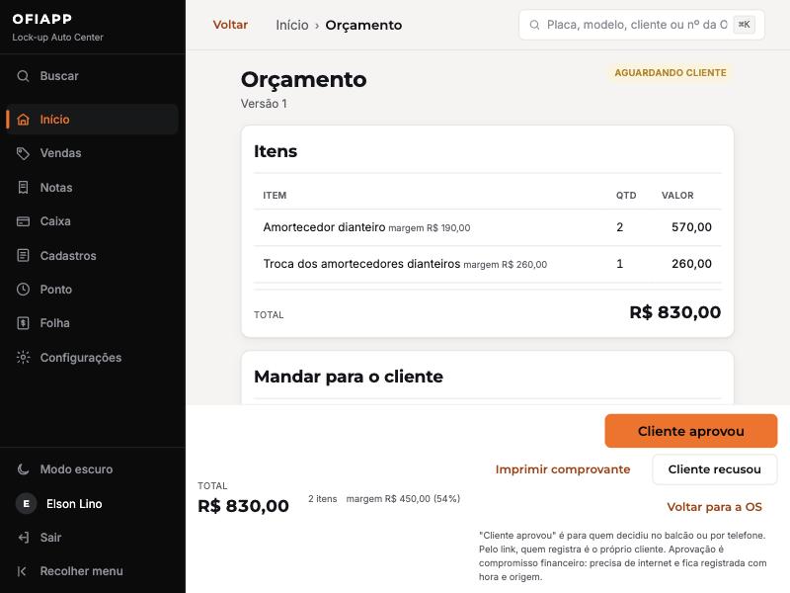Click the QTD column header

[626, 196]
